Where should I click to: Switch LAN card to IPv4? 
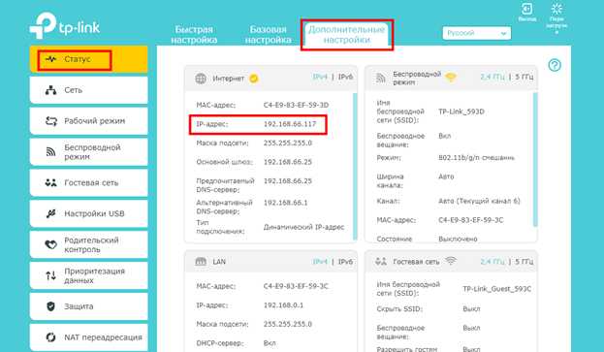point(320,262)
